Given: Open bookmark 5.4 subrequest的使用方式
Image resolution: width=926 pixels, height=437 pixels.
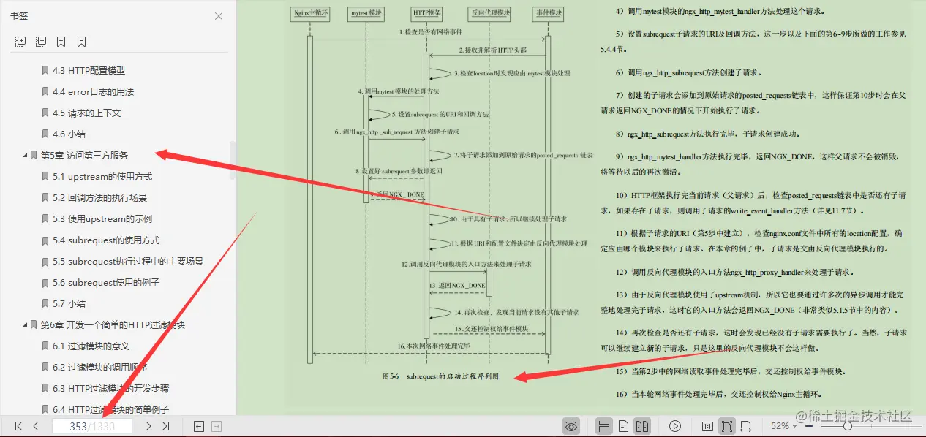Looking at the screenshot, I should [x=106, y=240].
